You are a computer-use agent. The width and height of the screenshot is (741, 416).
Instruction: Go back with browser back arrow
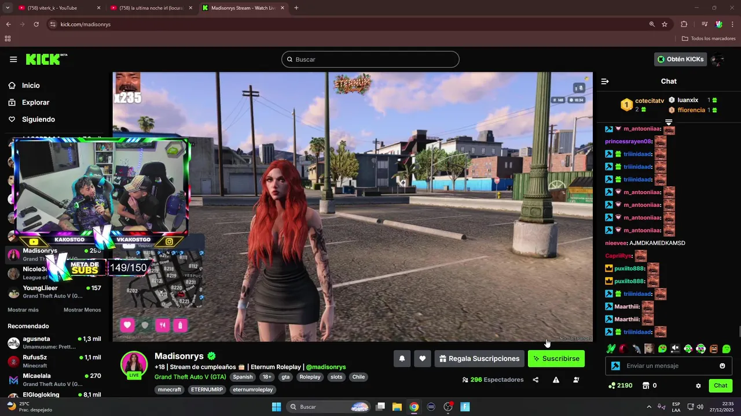(x=8, y=24)
